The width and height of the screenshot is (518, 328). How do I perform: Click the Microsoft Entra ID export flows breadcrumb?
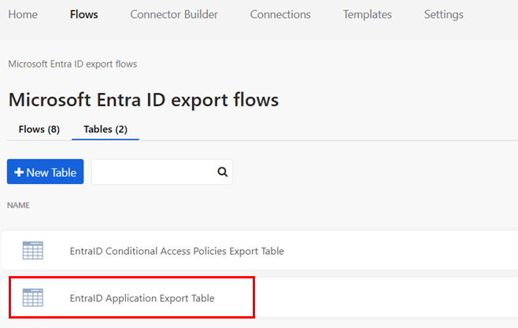tap(72, 64)
